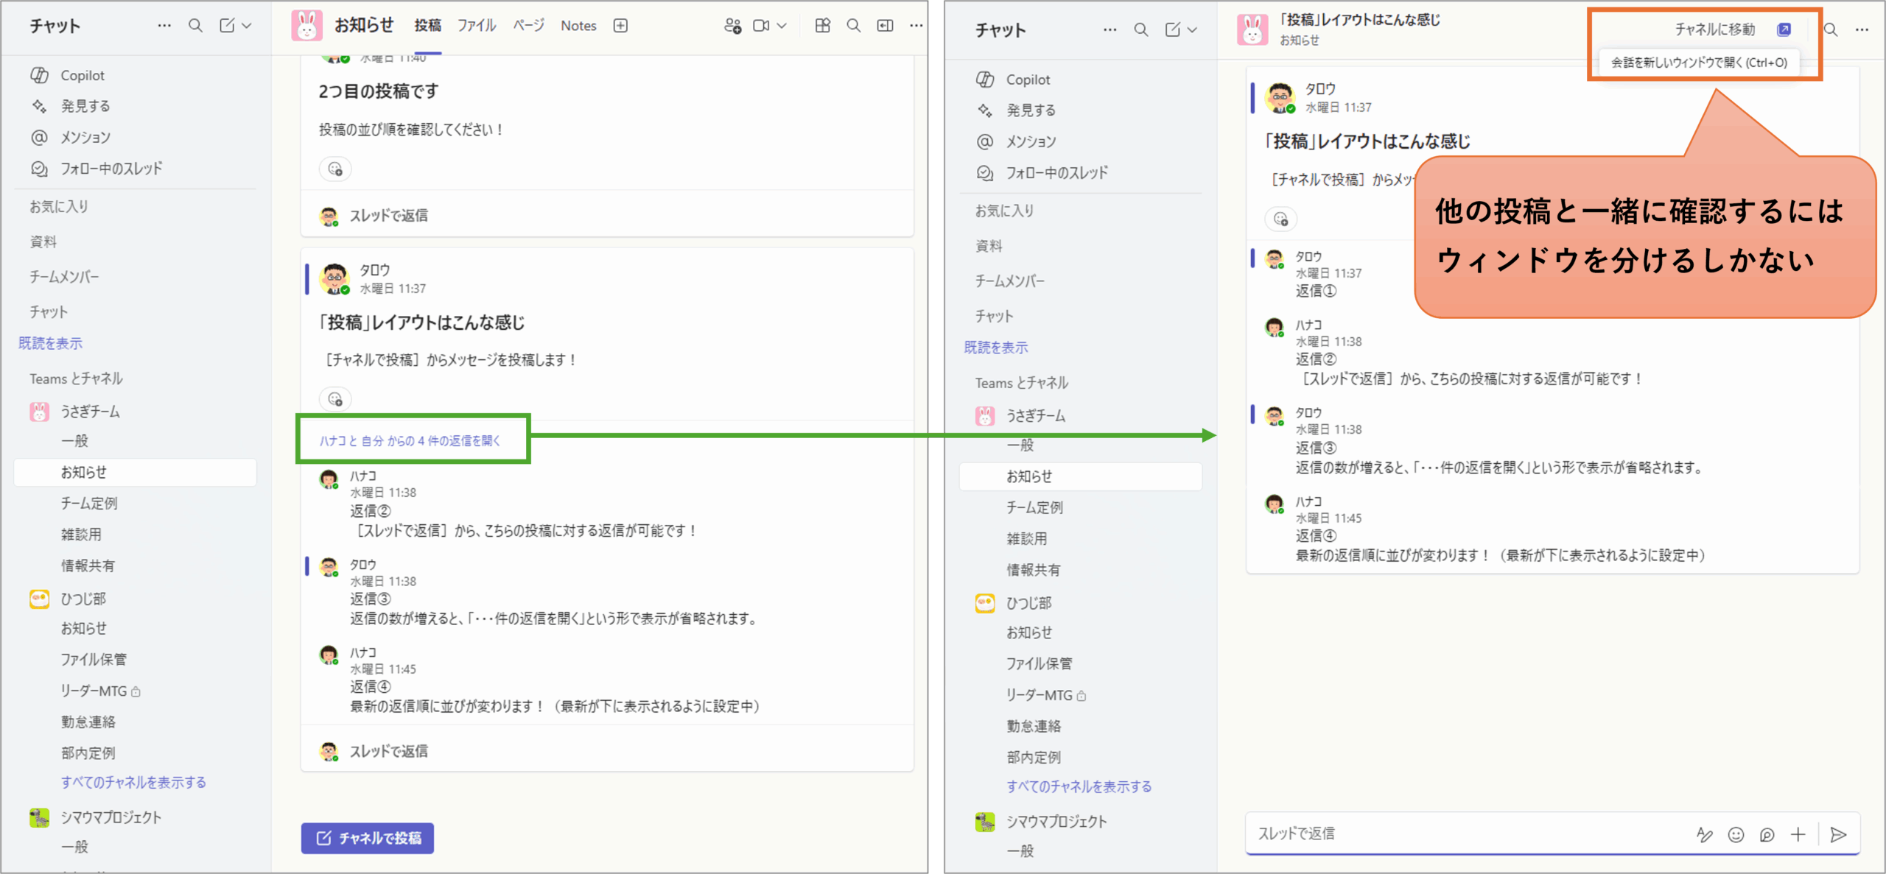1886x874 pixels.
Task: Expand the 4 replies link from ハナコ
Action: click(410, 440)
